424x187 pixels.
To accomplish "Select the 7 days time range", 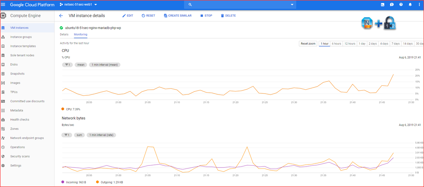I will click(x=396, y=44).
